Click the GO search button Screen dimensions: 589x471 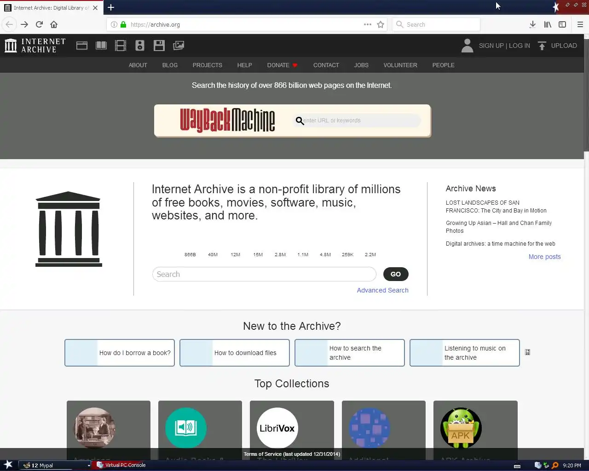pyautogui.click(x=396, y=274)
